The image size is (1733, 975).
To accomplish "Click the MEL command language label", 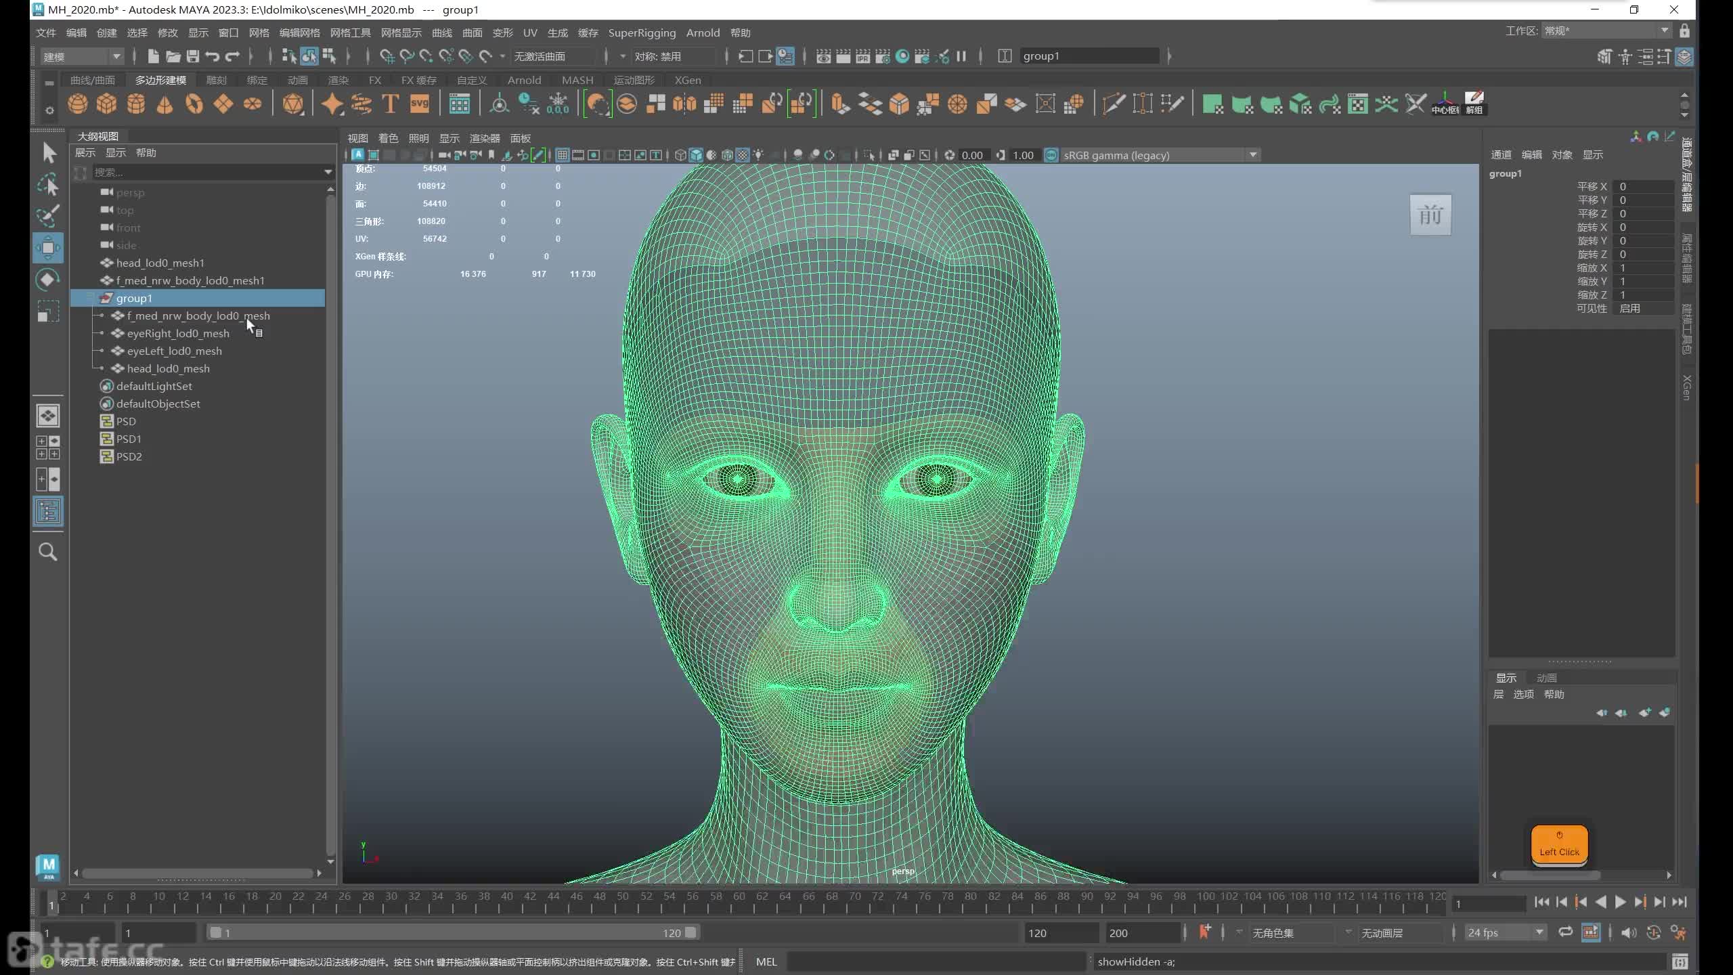I will 766,961.
